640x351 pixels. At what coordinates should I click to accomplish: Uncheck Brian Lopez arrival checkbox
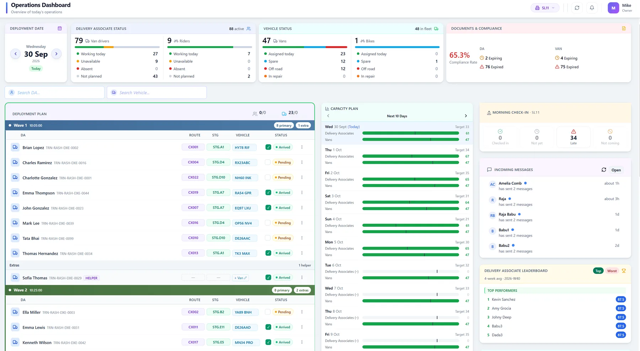pyautogui.click(x=268, y=147)
